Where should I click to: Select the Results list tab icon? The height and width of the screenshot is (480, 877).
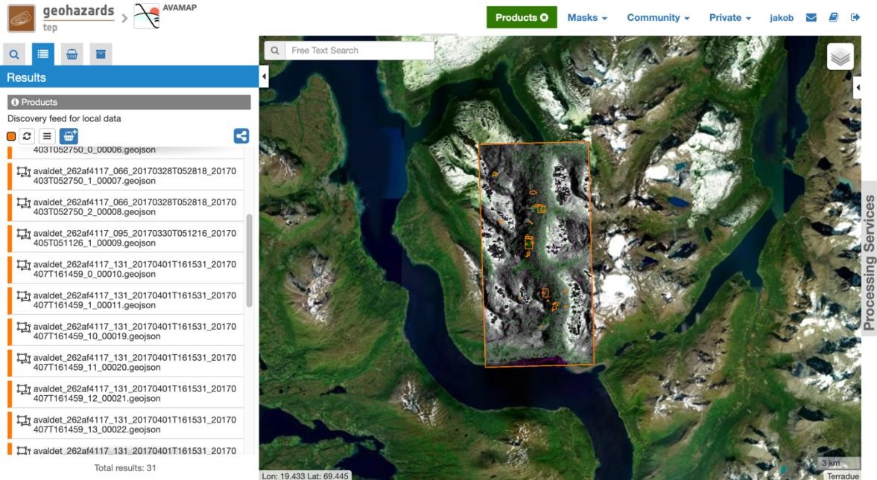tap(42, 55)
